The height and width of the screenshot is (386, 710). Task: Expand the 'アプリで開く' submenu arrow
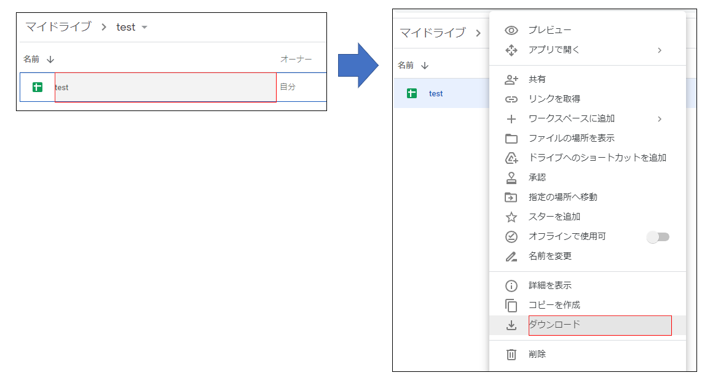pos(660,50)
